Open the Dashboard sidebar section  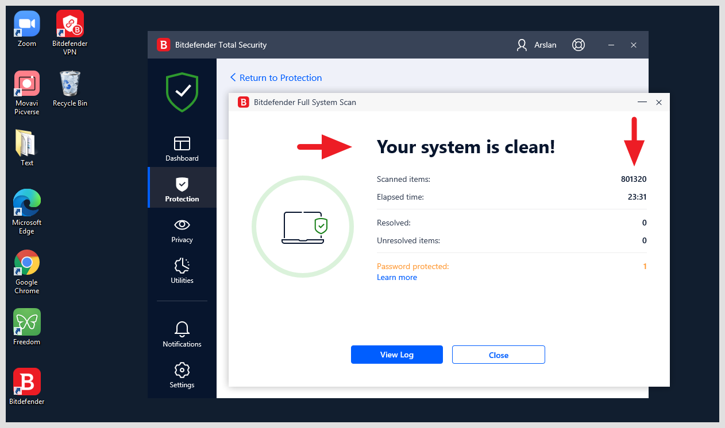[182, 149]
